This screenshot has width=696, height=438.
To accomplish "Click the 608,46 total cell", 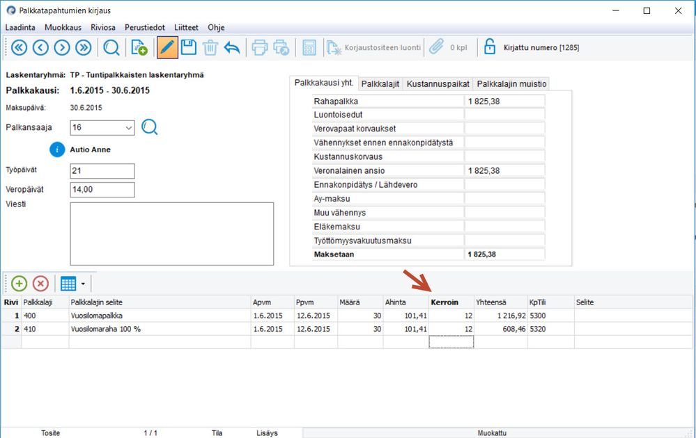I will 501,329.
